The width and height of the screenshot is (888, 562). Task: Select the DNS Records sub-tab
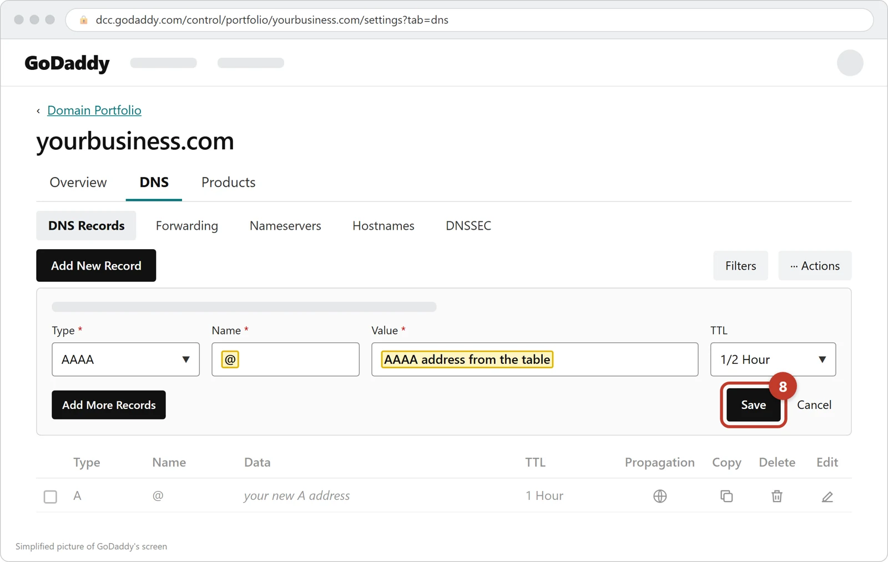tap(86, 226)
